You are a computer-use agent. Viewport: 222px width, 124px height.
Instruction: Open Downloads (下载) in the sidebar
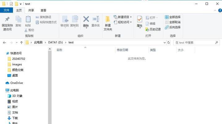[13, 118]
